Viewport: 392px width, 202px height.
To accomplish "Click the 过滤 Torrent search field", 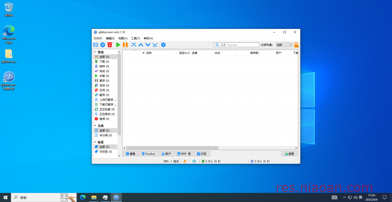I will coord(237,45).
